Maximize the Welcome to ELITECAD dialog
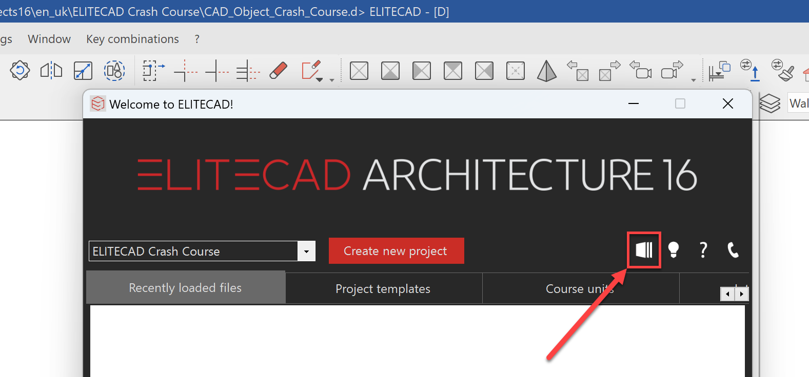This screenshot has width=809, height=377. click(680, 103)
